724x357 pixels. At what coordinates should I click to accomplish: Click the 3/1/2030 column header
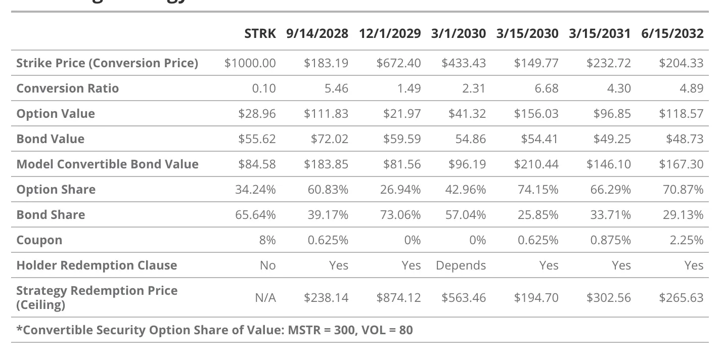[x=459, y=34]
